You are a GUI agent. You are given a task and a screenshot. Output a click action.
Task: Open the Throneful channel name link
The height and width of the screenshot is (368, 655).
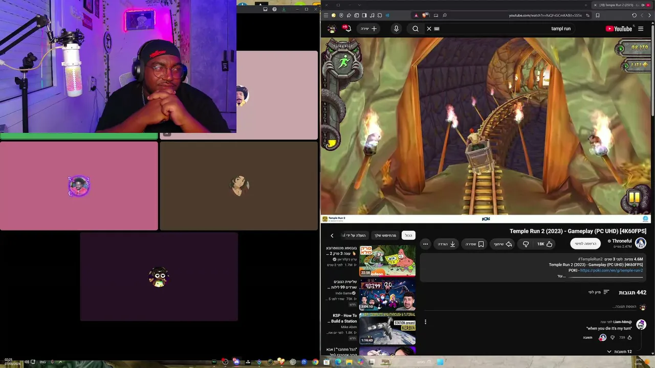click(x=622, y=241)
